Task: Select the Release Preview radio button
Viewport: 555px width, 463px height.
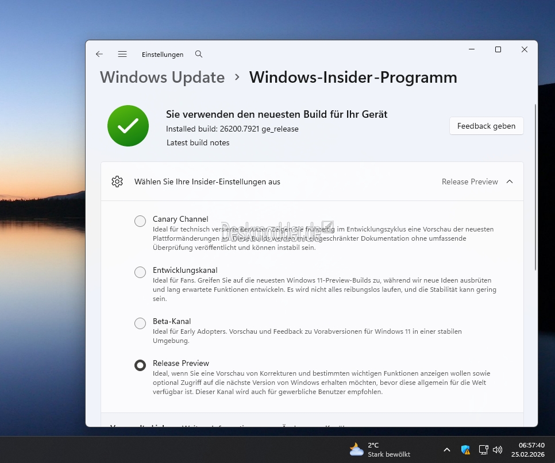Action: click(x=140, y=365)
